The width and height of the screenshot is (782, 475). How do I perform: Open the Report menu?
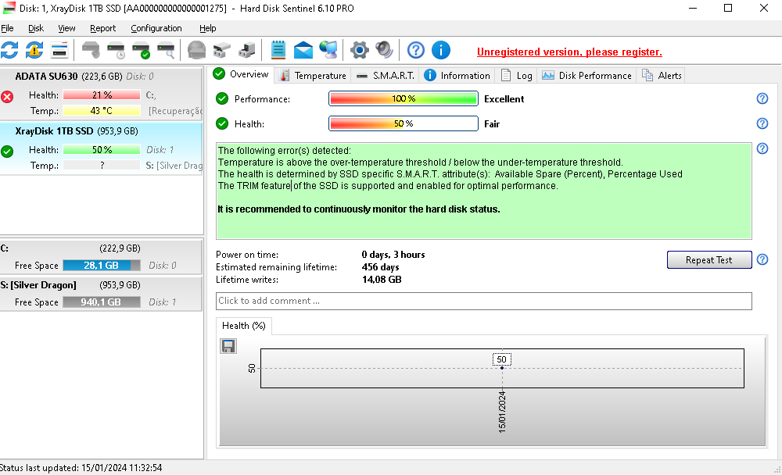(102, 28)
